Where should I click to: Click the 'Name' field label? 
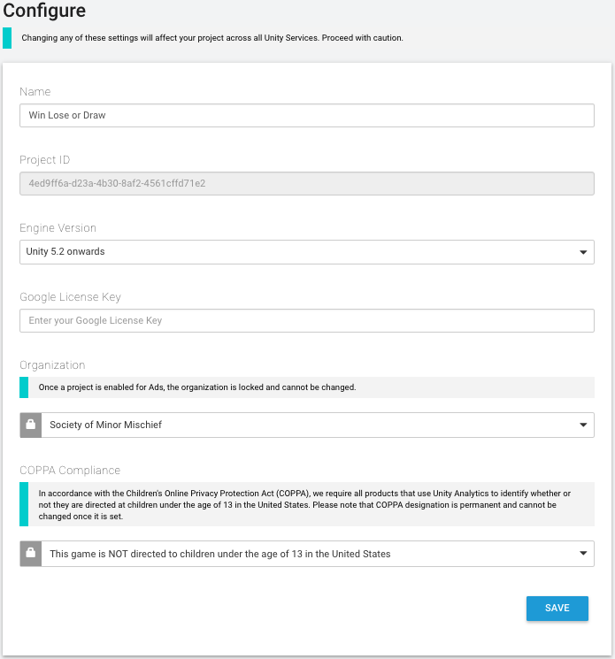pos(35,92)
